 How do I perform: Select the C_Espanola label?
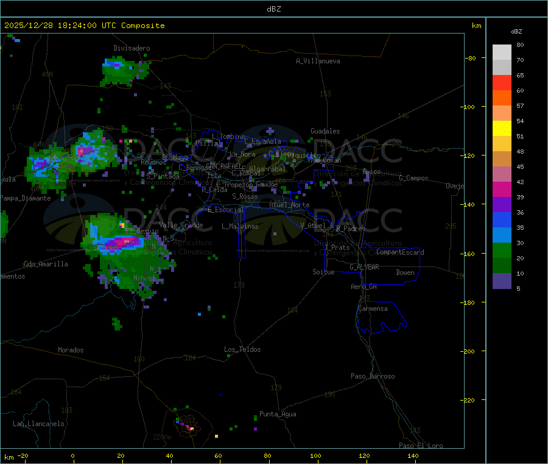[262, 141]
